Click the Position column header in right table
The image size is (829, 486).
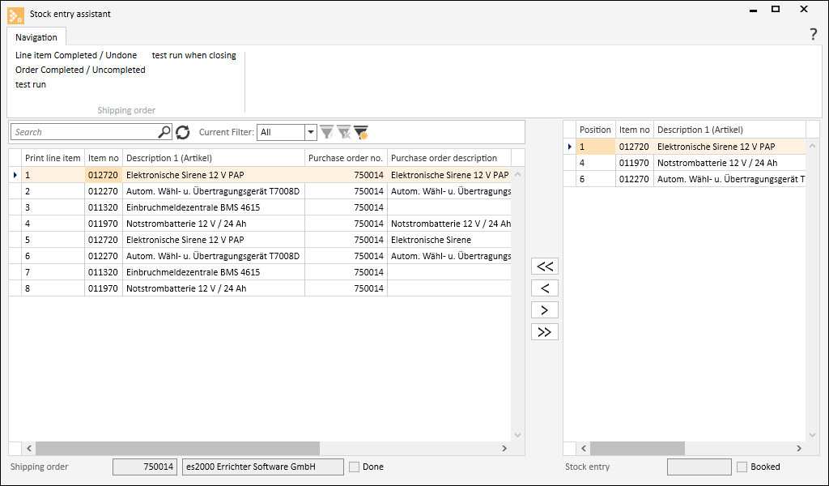click(595, 130)
